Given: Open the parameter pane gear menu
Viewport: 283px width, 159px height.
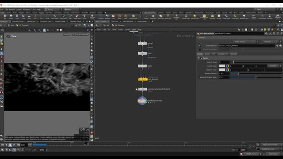Looking at the screenshot, I should pyautogui.click(x=266, y=34).
